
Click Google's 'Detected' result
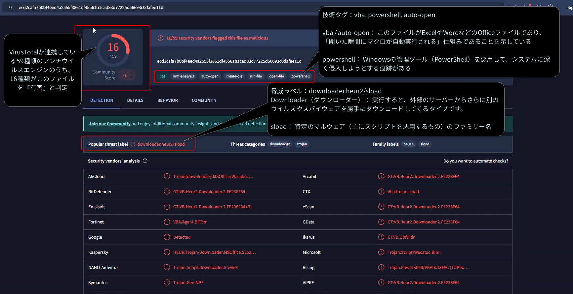182,237
